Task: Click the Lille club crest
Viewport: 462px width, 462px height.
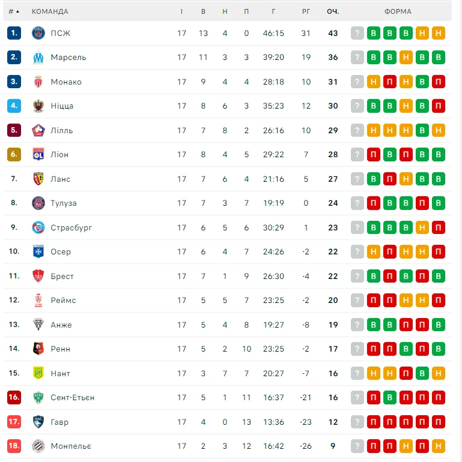Action: point(38,130)
